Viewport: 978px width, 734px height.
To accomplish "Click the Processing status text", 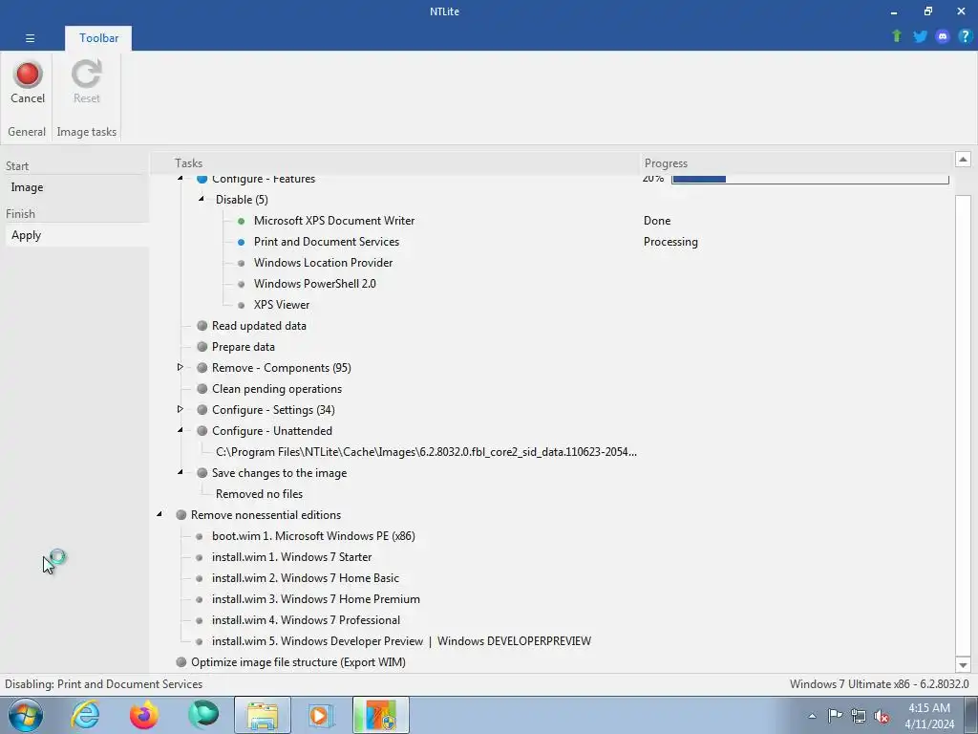I will tap(670, 242).
